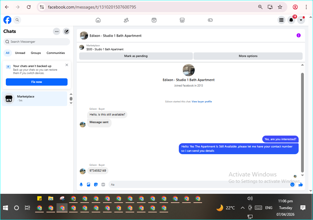Click the chat conversation scrollbar

pos(302,122)
